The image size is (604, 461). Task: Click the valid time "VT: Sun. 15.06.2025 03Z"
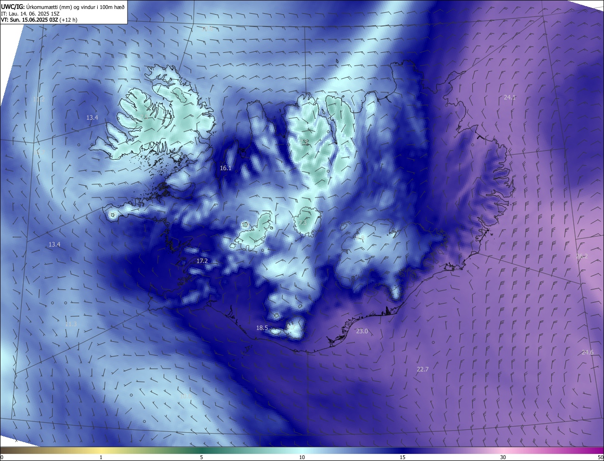point(30,20)
